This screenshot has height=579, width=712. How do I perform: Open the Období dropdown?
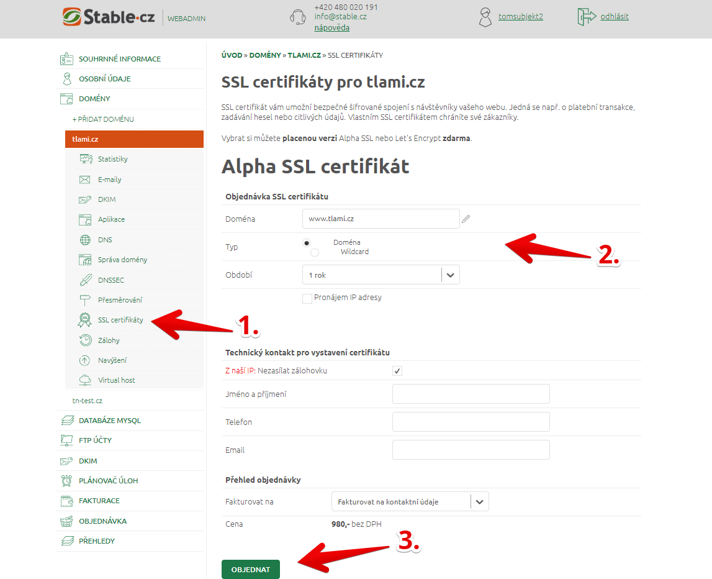(381, 275)
